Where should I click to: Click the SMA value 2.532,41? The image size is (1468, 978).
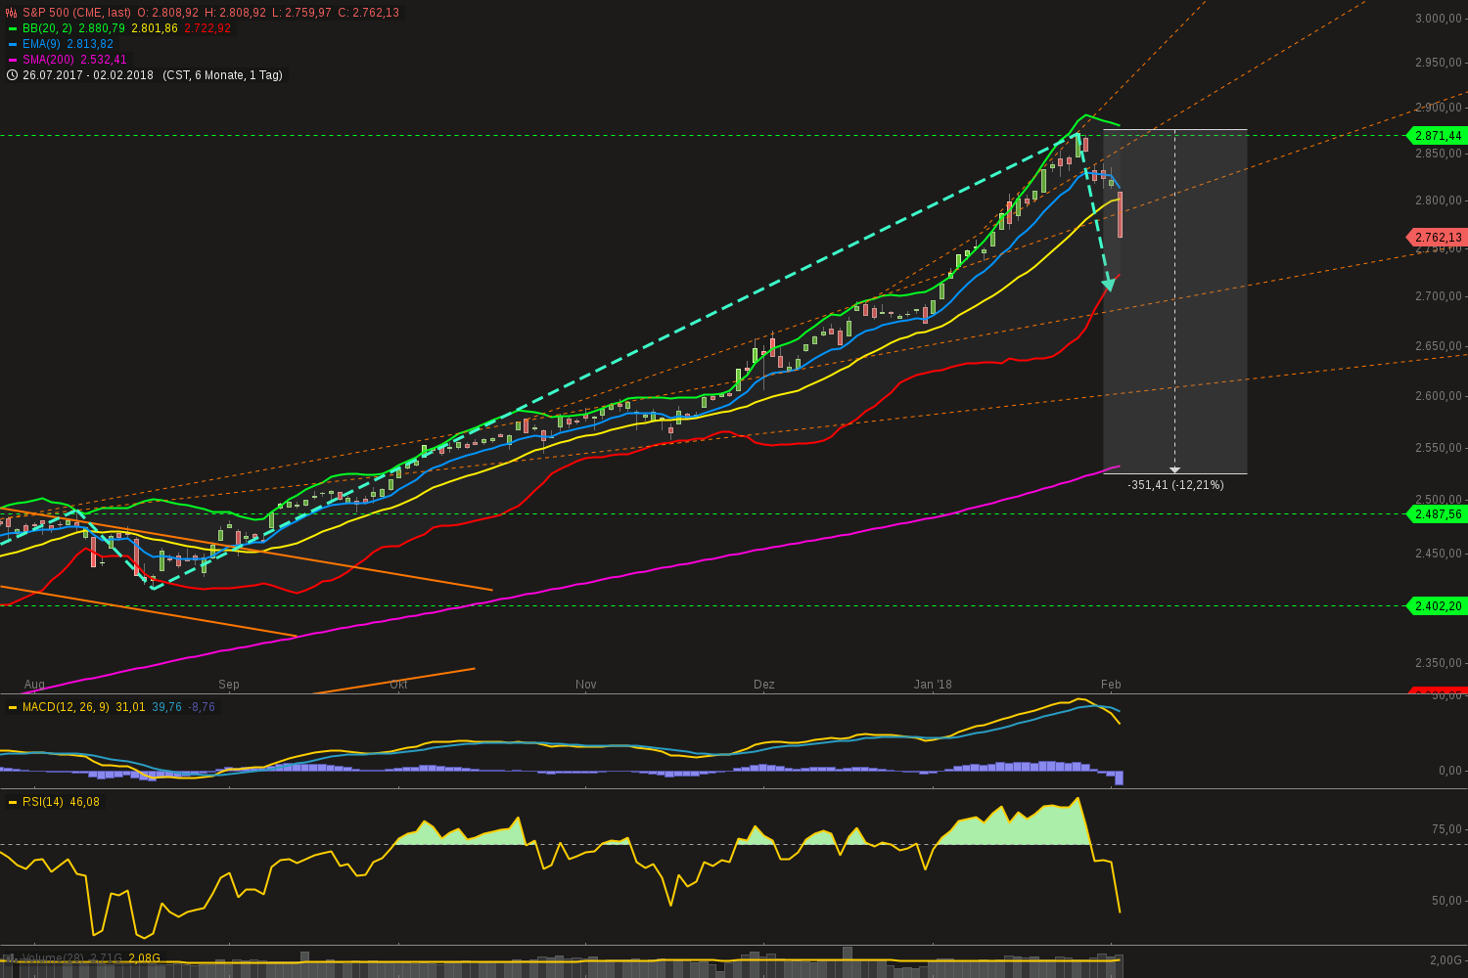[x=104, y=60]
